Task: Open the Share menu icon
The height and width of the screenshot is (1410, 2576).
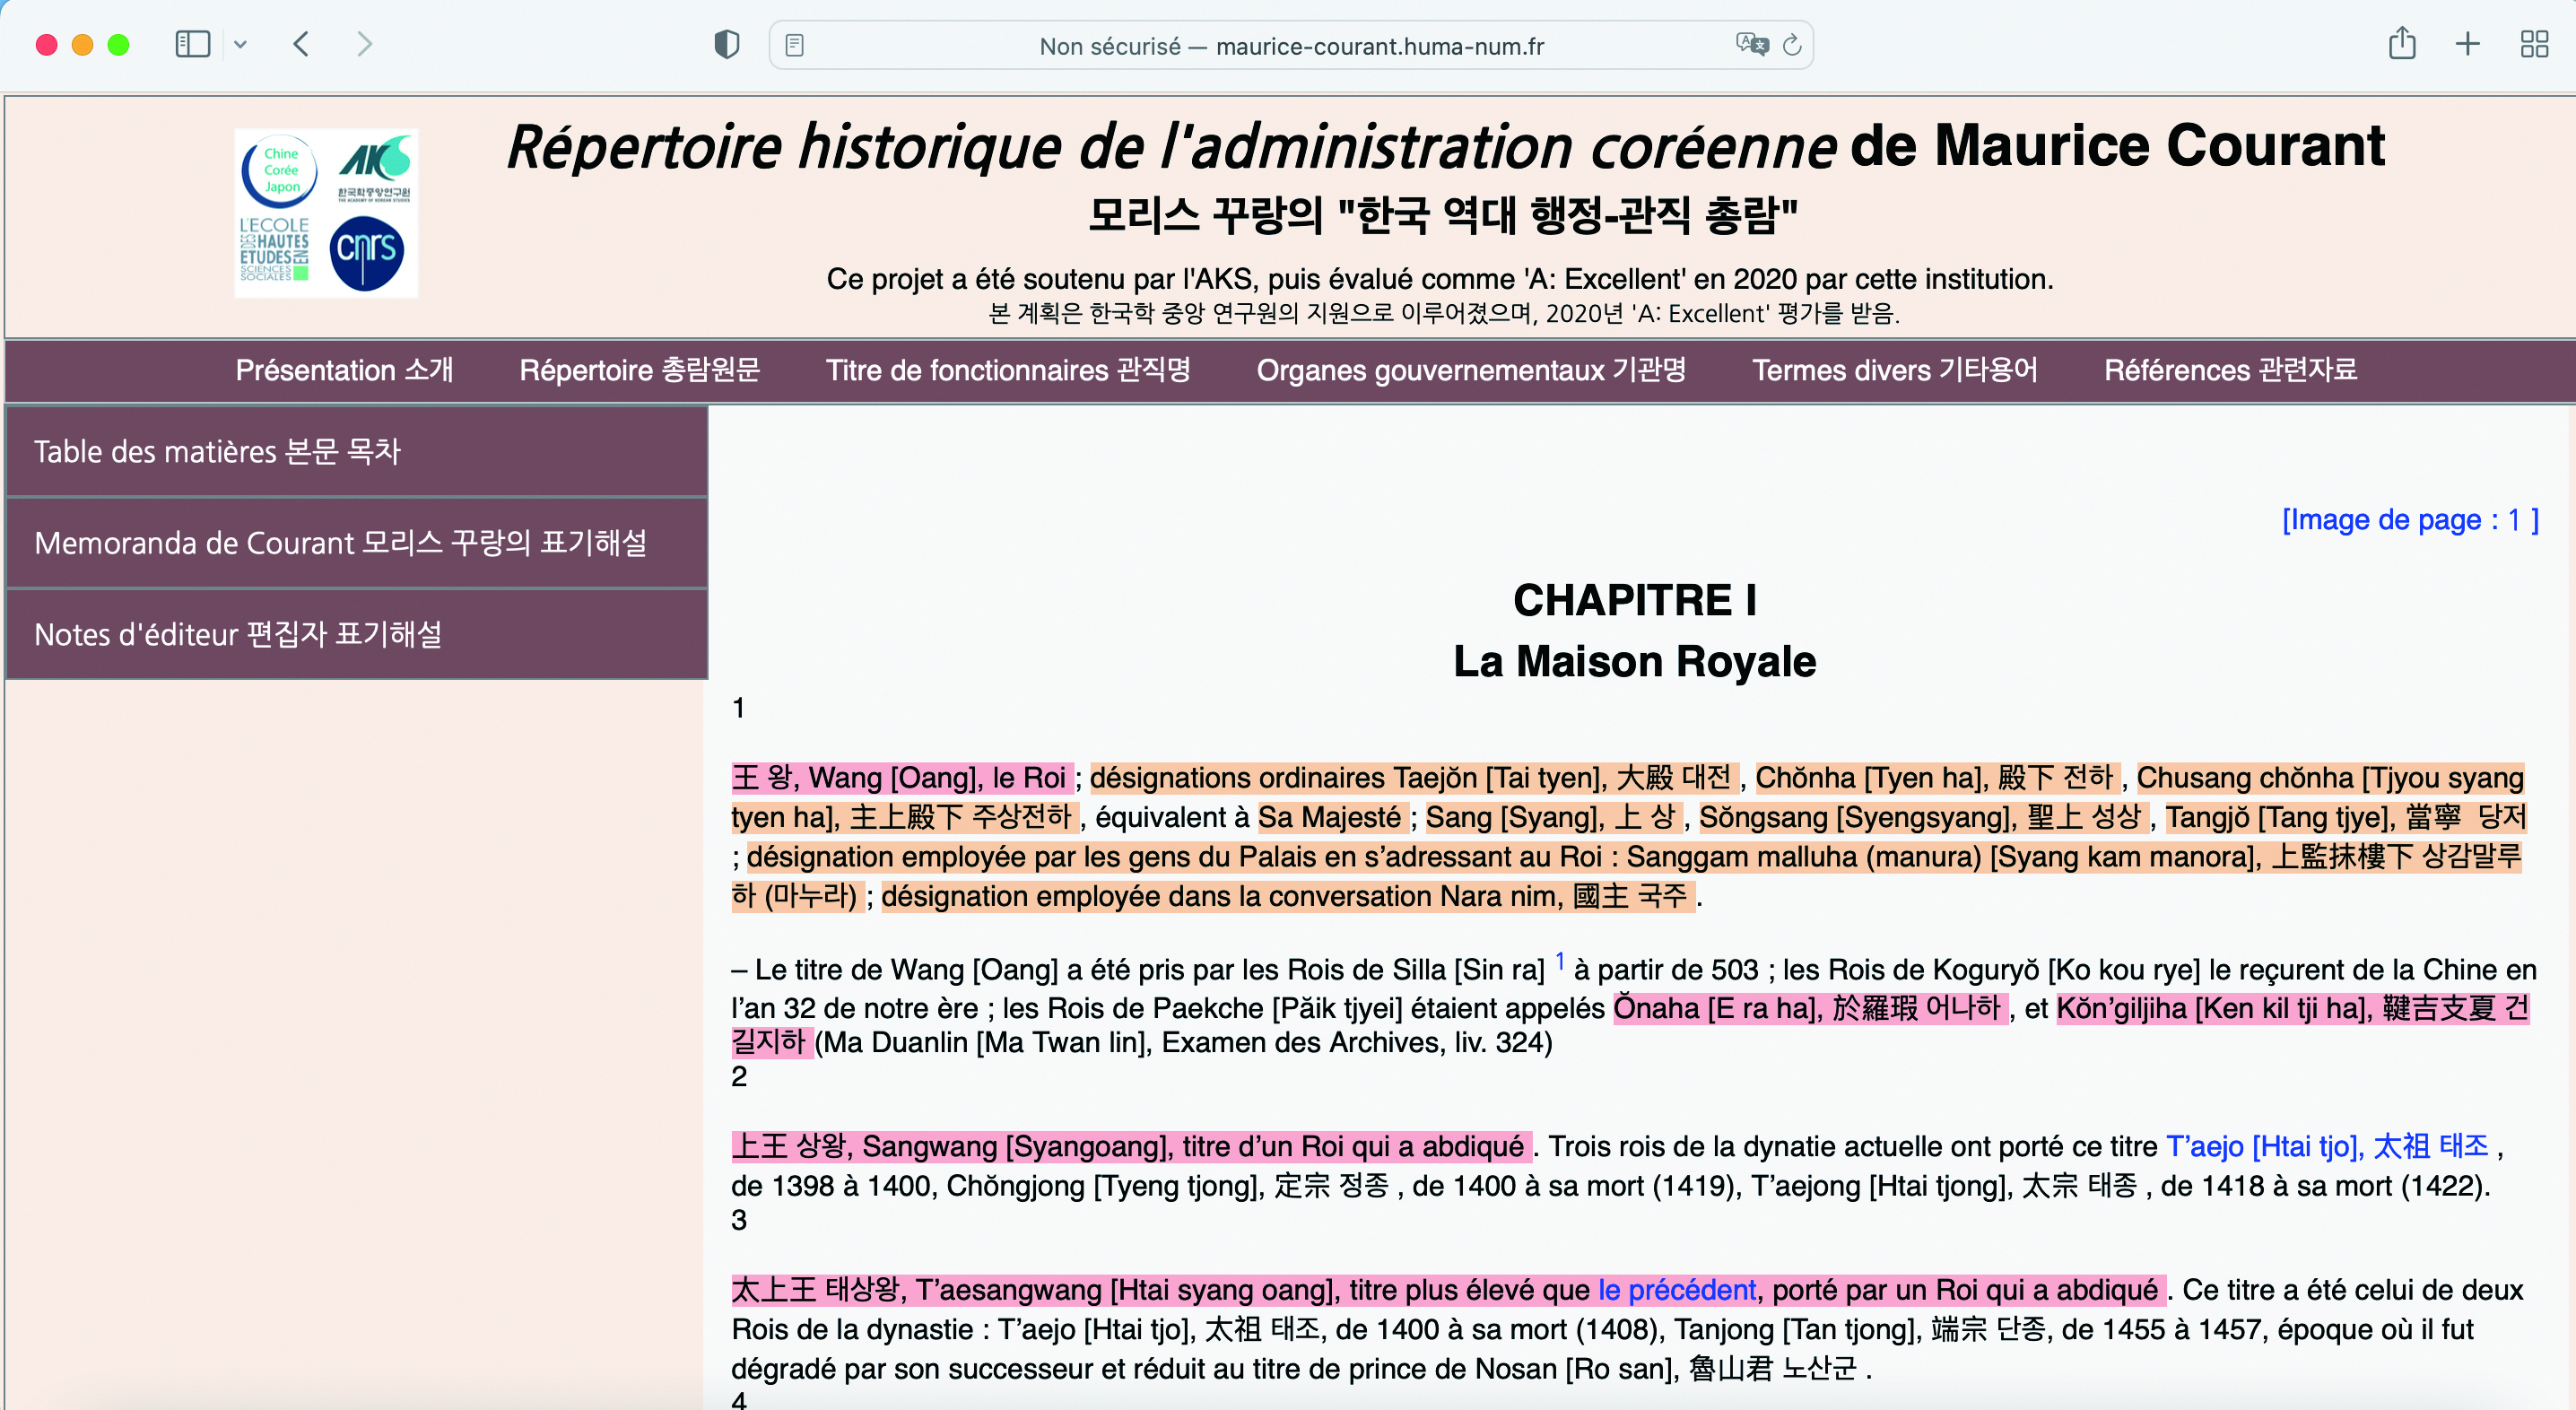Action: (x=2402, y=43)
